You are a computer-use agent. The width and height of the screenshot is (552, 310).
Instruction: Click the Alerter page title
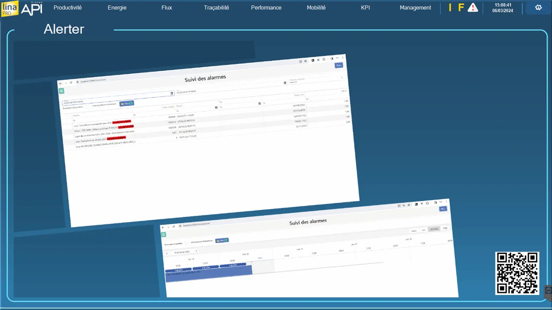(64, 29)
